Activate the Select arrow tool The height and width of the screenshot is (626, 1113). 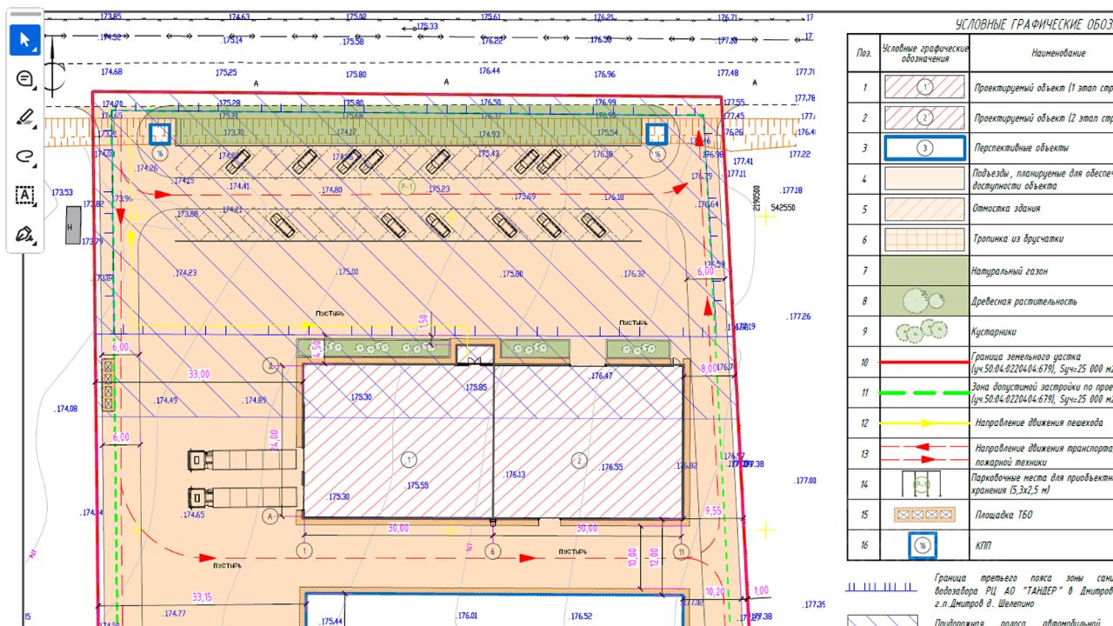[25, 40]
